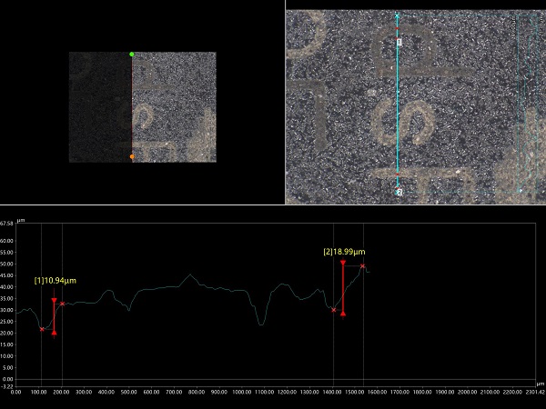
Task: Click marker 2 badge at profile line bottom
Action: 399,192
